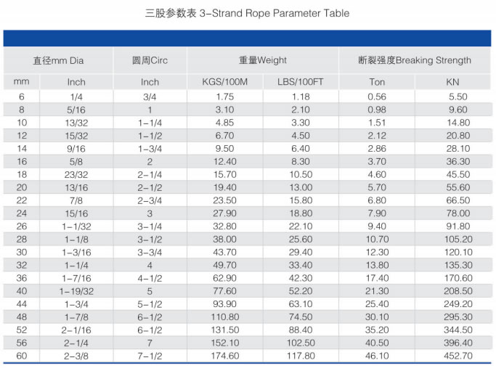The height and width of the screenshot is (368, 496).
Task: Select the 174.60 KGS/100M cell
Action: click(x=224, y=356)
